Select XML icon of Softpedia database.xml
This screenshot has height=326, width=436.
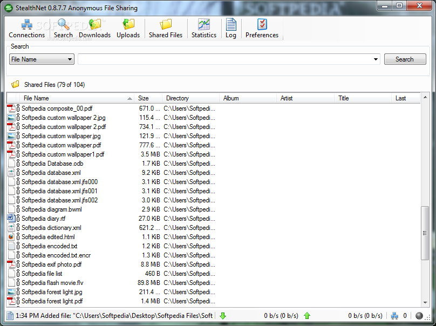click(x=11, y=173)
